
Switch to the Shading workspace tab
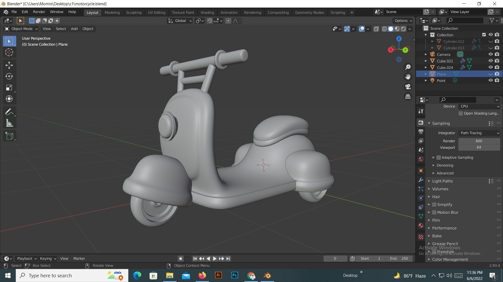tap(207, 13)
